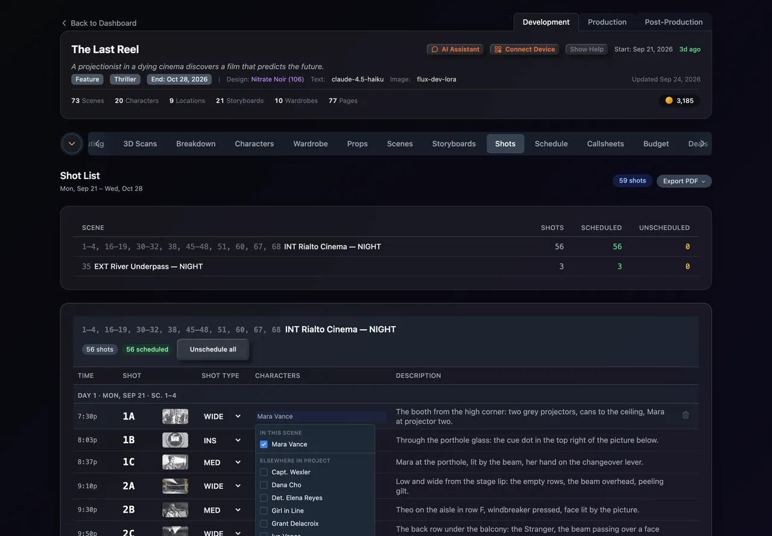The height and width of the screenshot is (536, 772).
Task: Collapse the section with the round orange chevron
Action: tap(72, 143)
